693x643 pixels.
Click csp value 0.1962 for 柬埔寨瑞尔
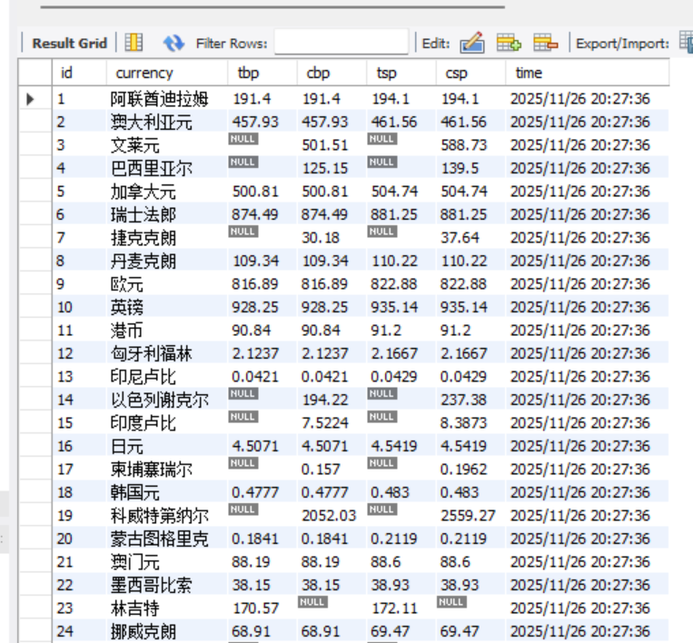tap(470, 470)
